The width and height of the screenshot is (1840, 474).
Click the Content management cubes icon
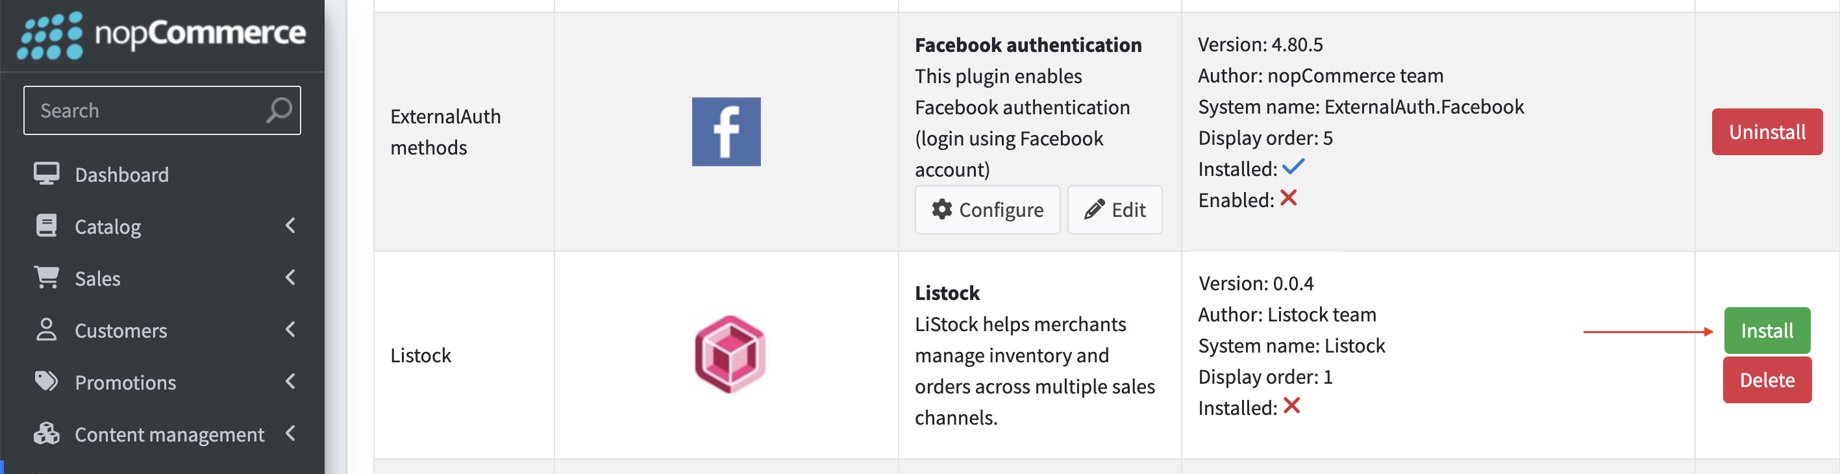point(47,433)
